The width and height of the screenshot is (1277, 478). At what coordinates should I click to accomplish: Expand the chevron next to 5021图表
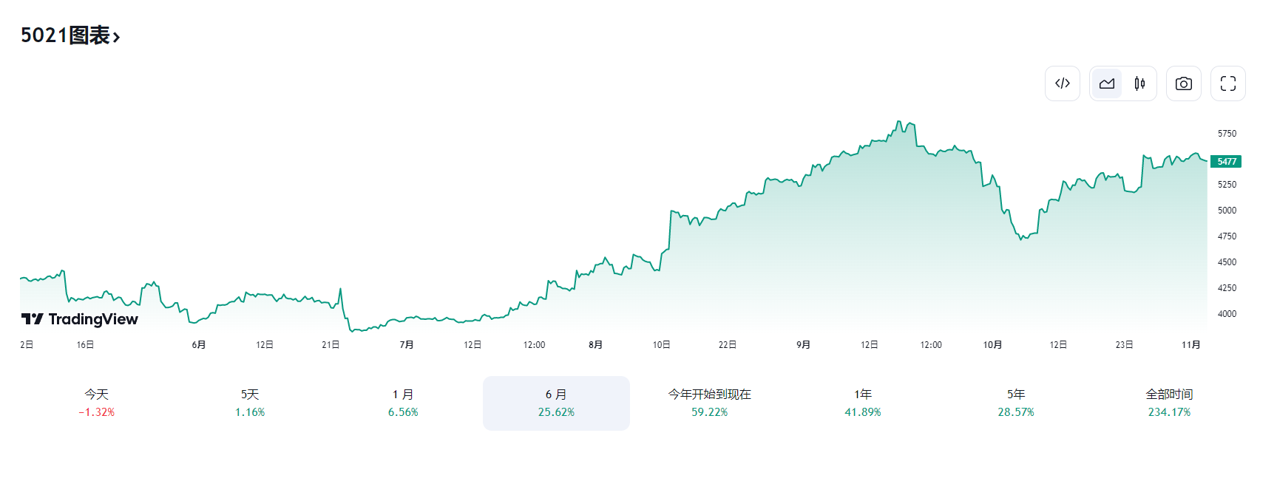pos(117,37)
